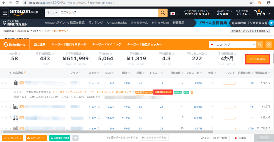Switch to キーワード順位チェッカー tab
This screenshot has height=142, width=274.
click(x=144, y=45)
